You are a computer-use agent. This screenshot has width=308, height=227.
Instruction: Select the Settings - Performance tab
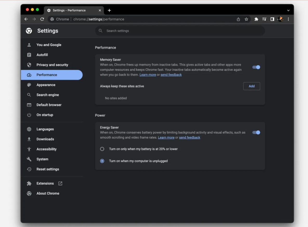(x=74, y=10)
